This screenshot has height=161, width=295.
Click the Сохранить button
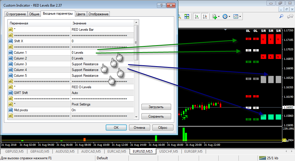click(156, 116)
